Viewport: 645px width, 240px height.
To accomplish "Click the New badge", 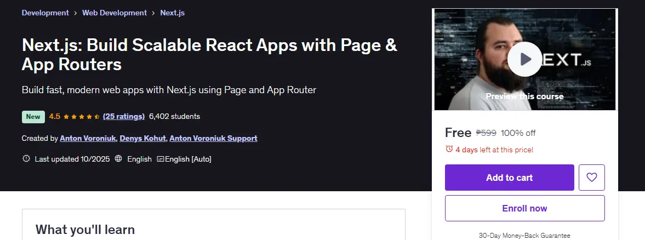I will (x=33, y=117).
